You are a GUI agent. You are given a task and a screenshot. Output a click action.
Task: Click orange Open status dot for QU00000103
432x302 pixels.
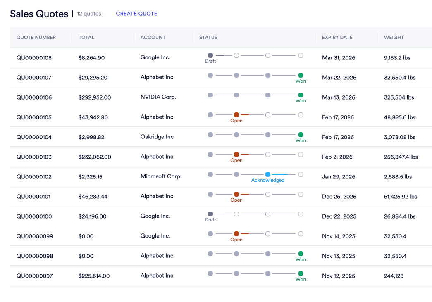click(x=236, y=155)
